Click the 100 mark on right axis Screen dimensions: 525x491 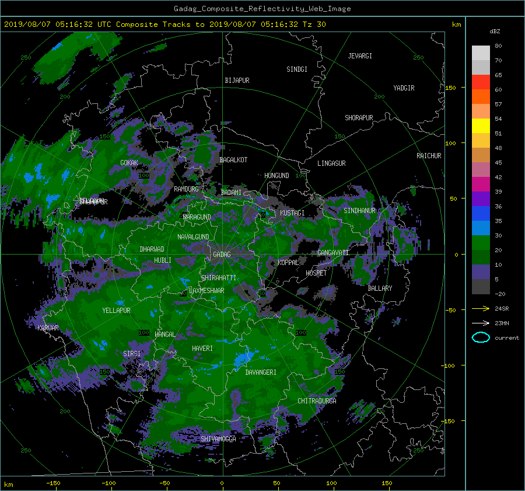coord(451,144)
